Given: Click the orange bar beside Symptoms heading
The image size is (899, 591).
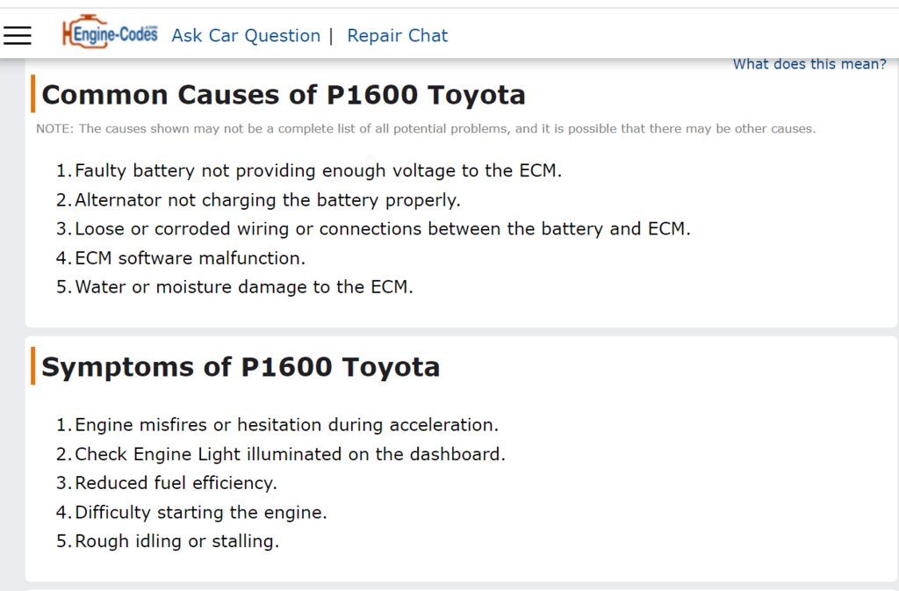Looking at the screenshot, I should (33, 365).
